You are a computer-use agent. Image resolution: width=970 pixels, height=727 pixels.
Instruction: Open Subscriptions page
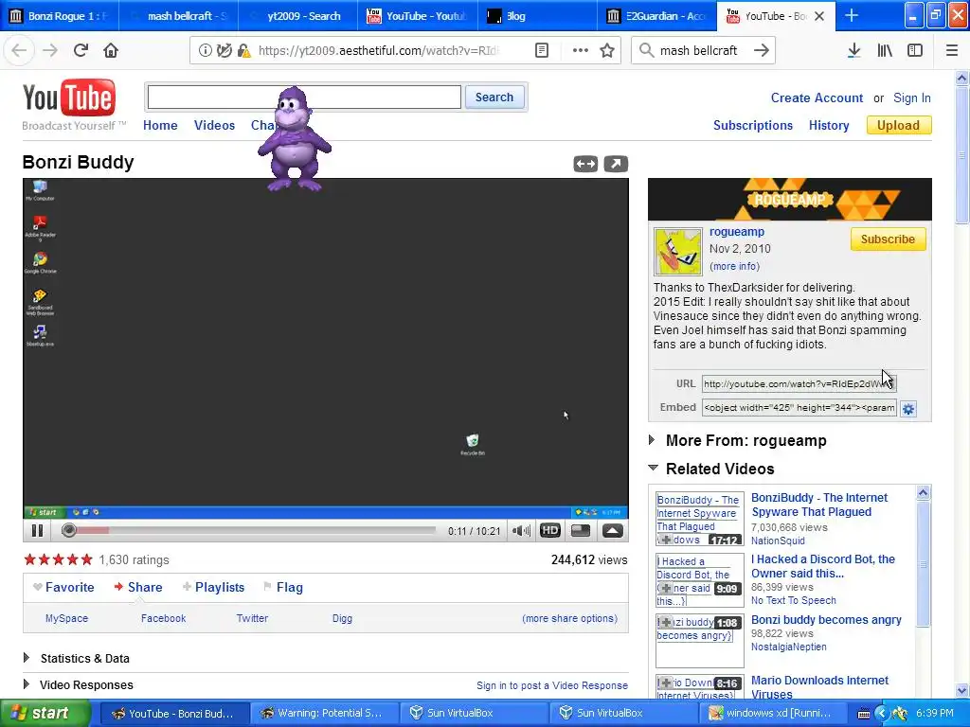point(753,126)
